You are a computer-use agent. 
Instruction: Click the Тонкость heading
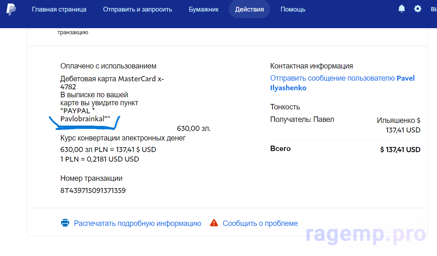285,107
